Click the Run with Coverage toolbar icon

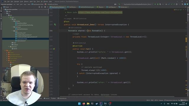click(160, 4)
